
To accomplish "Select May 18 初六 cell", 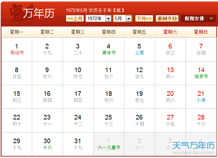I will [x=109, y=97].
